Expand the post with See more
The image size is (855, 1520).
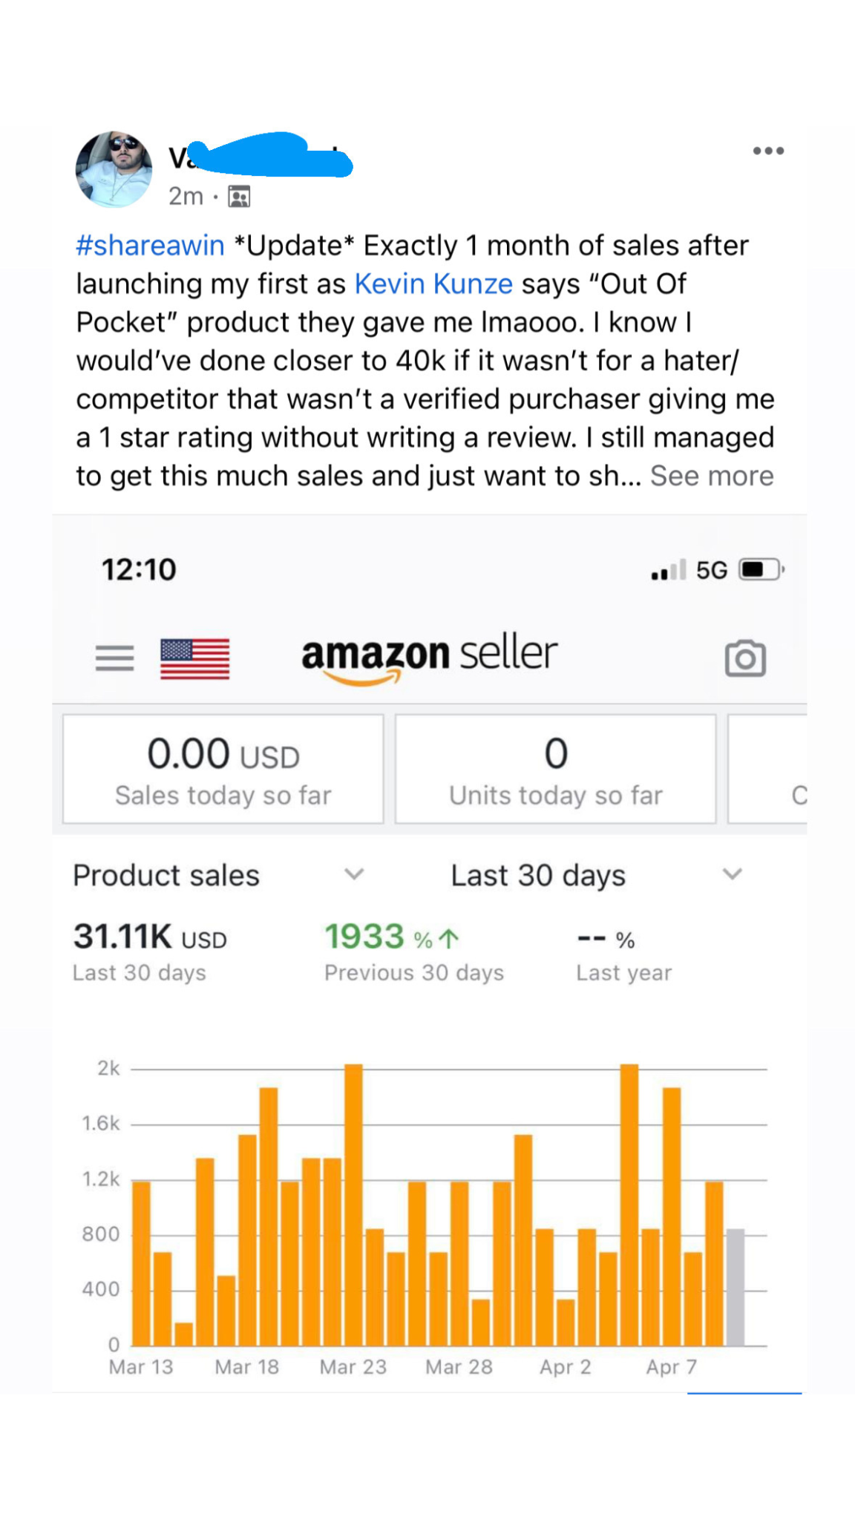click(x=712, y=476)
